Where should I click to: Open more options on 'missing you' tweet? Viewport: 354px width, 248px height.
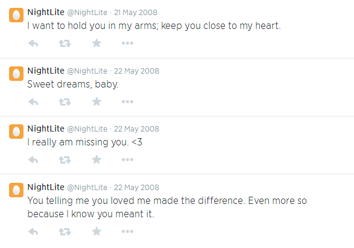click(128, 160)
